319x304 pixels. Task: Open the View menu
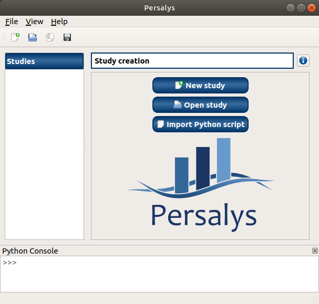(35, 22)
